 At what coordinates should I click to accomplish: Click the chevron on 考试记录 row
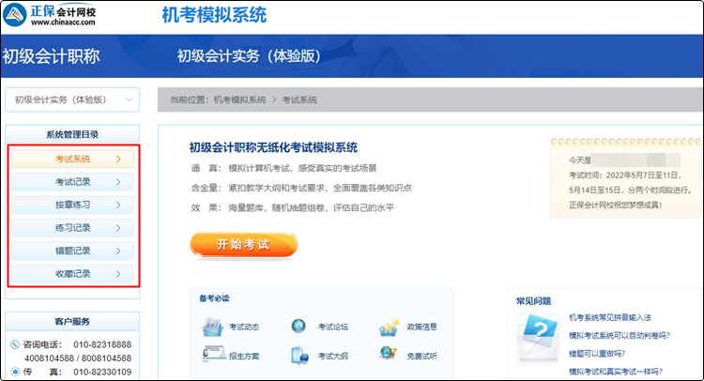[118, 182]
